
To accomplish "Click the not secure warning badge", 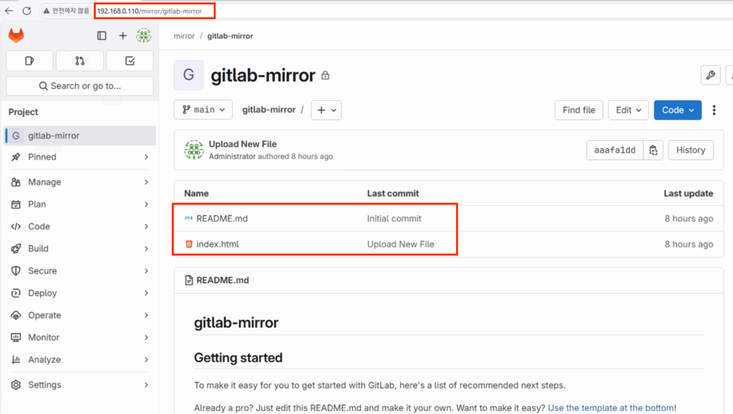I will (66, 11).
